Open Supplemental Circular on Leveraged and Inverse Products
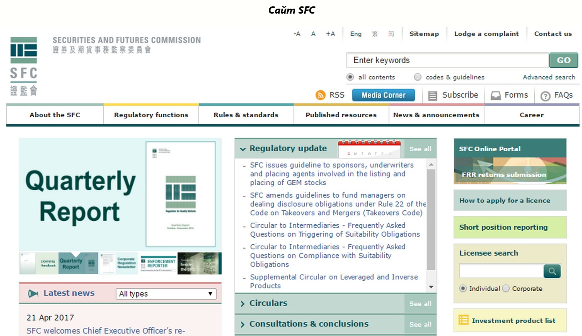This screenshot has height=336, width=582. [334, 282]
